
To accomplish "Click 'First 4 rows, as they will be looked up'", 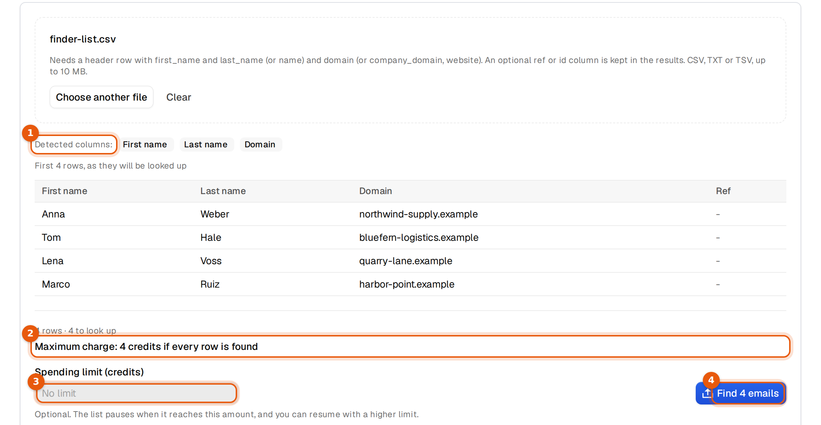I will pos(110,166).
